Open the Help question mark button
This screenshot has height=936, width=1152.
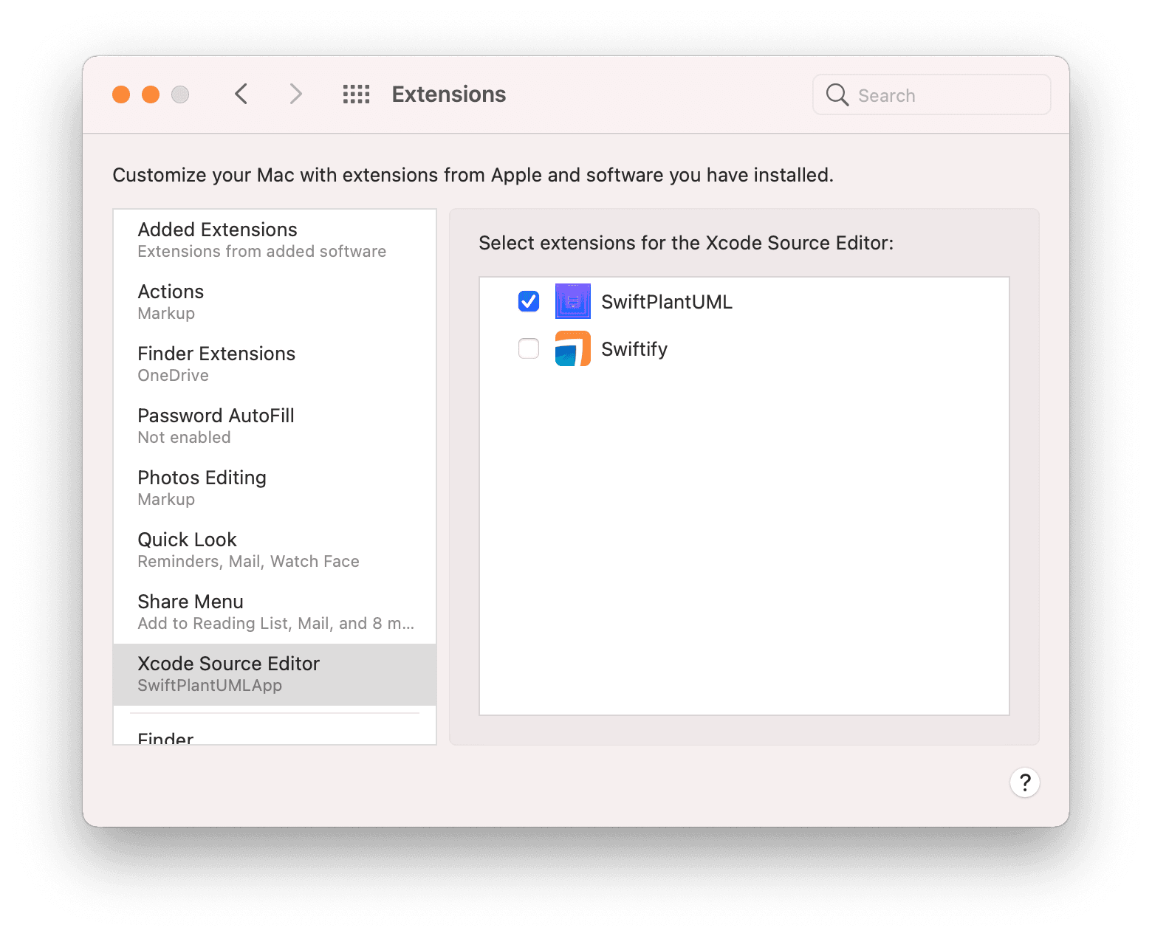point(1025,782)
